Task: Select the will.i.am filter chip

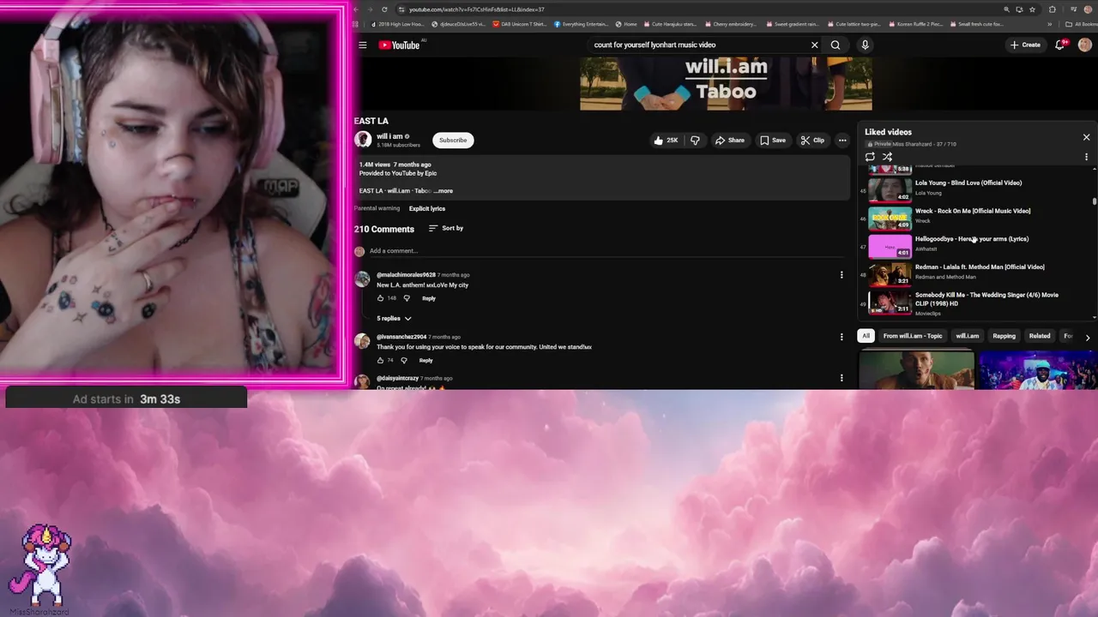Action: [x=968, y=336]
